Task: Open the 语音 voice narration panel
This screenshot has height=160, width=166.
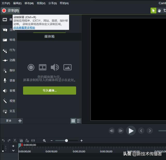Action: click(x=9, y=81)
